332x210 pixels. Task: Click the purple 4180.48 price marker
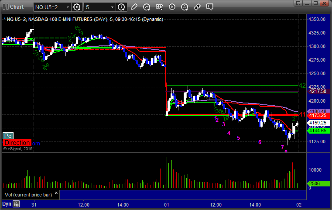(x=318, y=111)
